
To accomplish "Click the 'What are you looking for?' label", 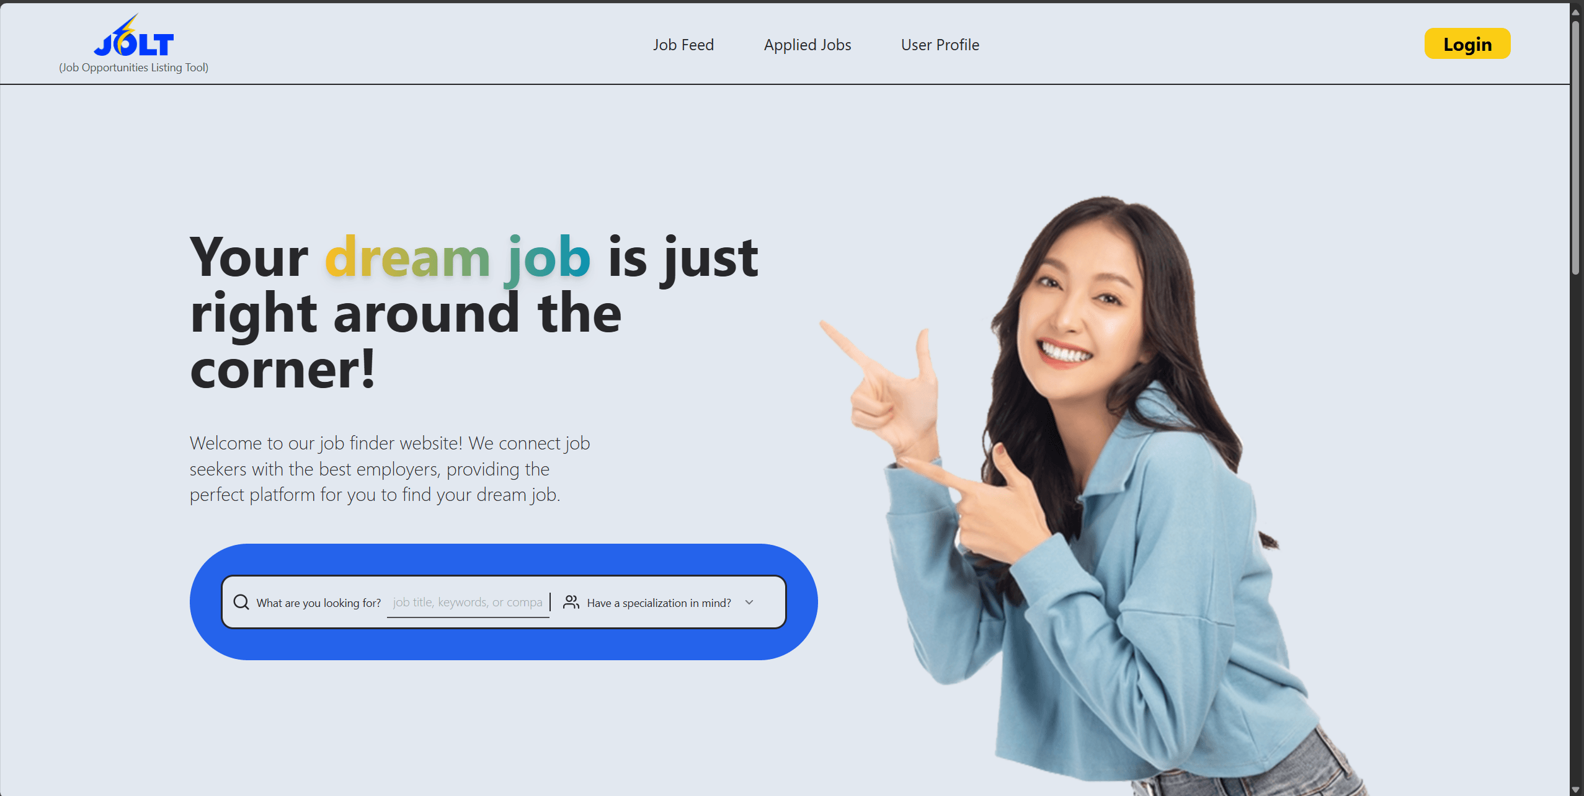I will [x=319, y=603].
